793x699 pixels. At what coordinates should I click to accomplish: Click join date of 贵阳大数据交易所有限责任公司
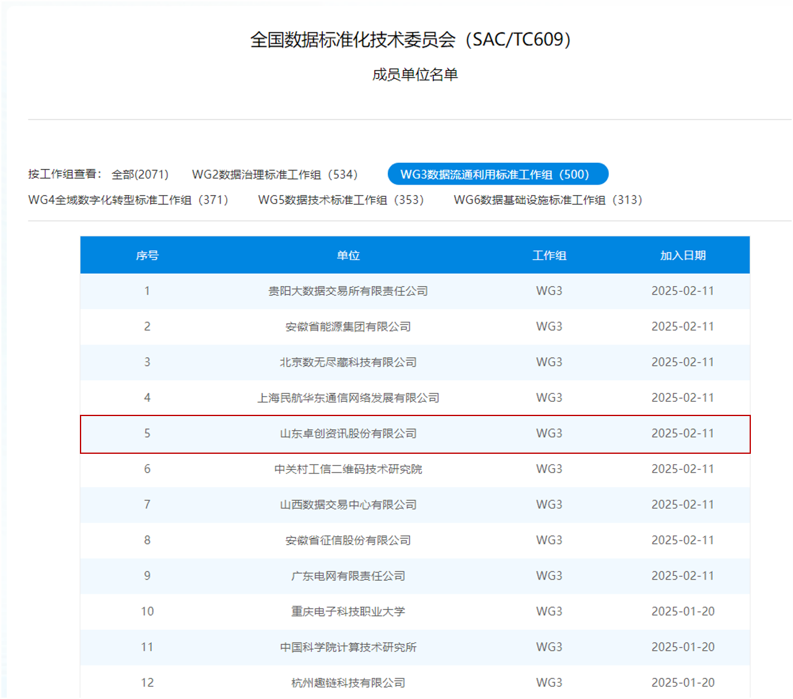point(683,290)
